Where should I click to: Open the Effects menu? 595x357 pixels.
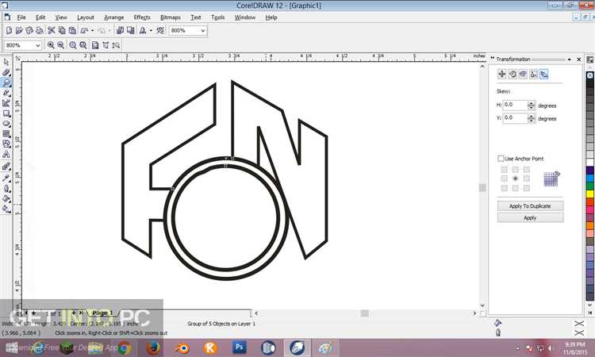pyautogui.click(x=142, y=17)
